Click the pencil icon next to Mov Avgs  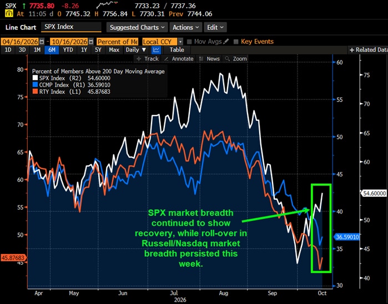pos(226,42)
